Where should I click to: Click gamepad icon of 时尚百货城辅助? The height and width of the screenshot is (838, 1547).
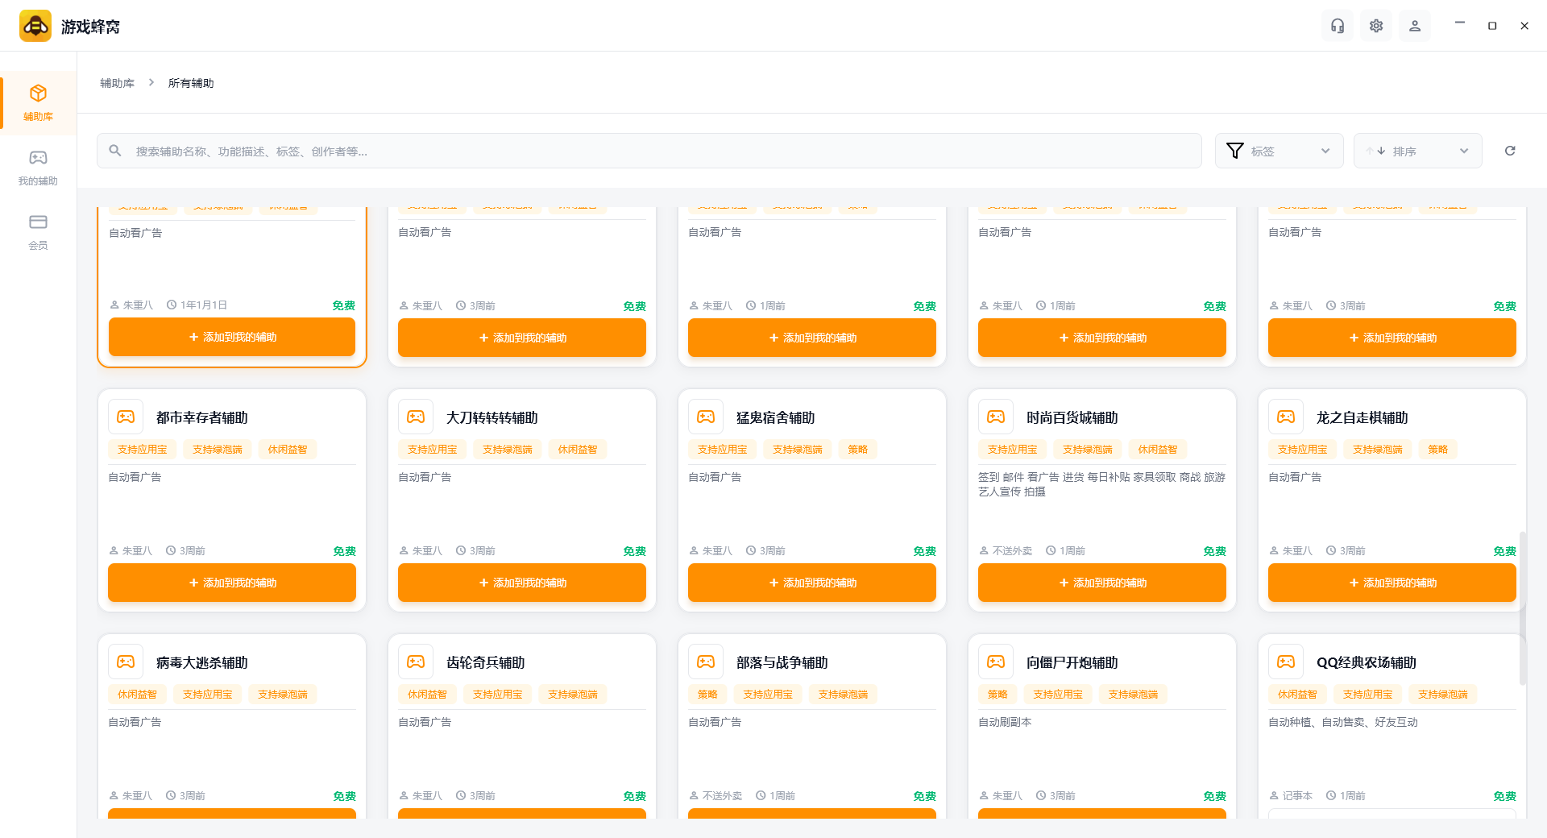click(996, 417)
